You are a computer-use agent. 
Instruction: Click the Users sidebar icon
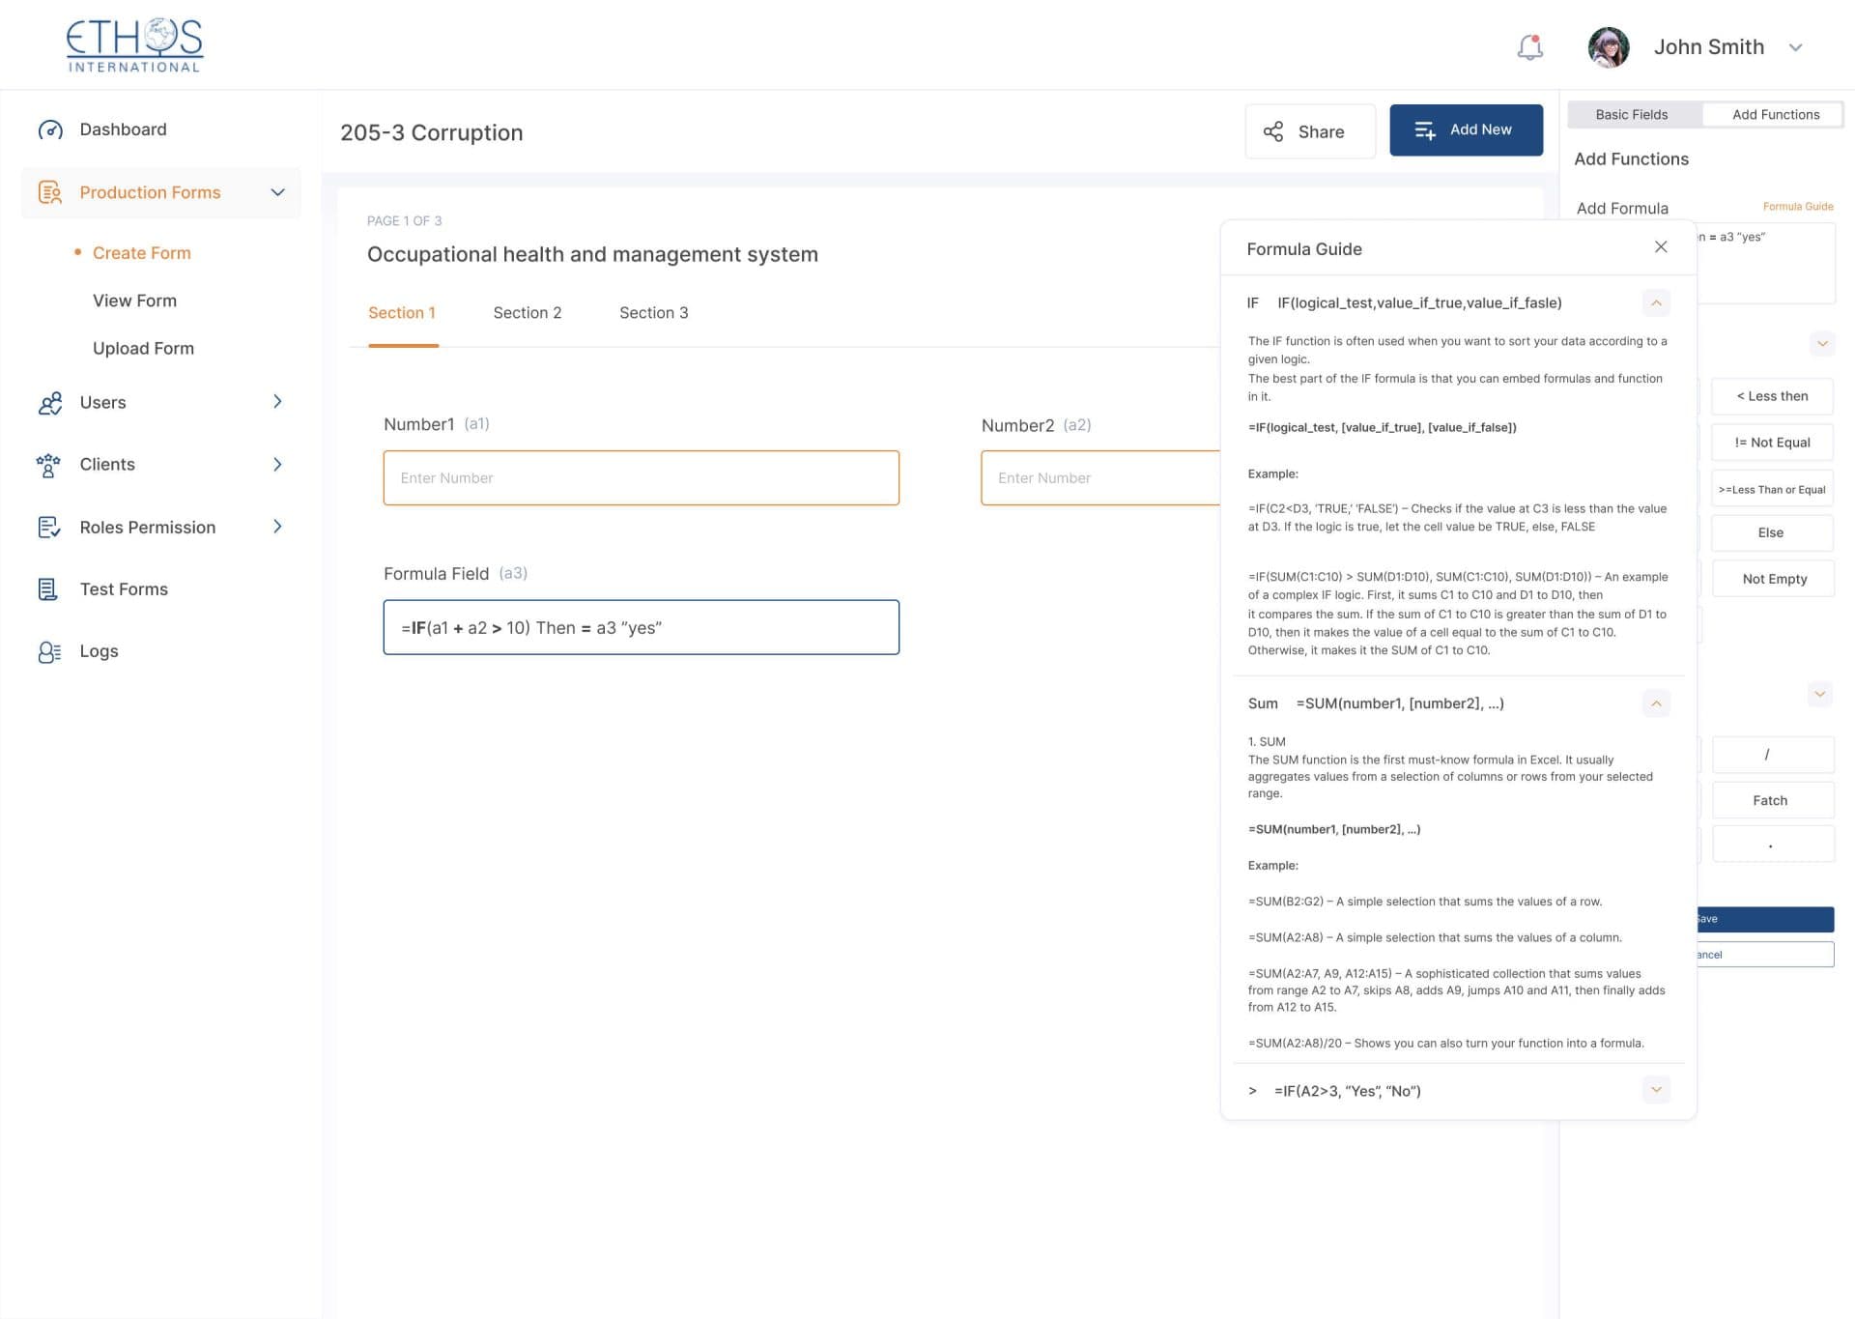point(49,403)
